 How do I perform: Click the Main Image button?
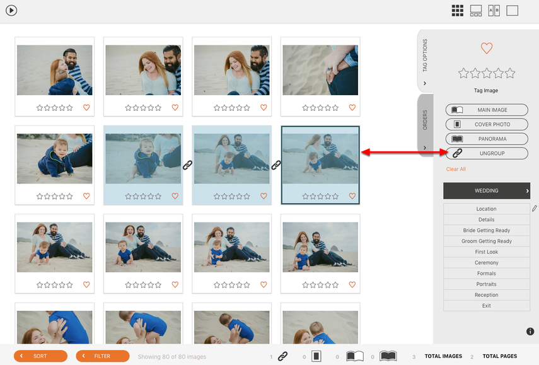pyautogui.click(x=487, y=110)
